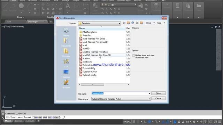Open the Views dropdown menu

[150, 23]
